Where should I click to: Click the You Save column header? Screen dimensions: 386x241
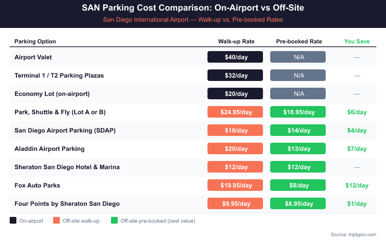tap(357, 41)
